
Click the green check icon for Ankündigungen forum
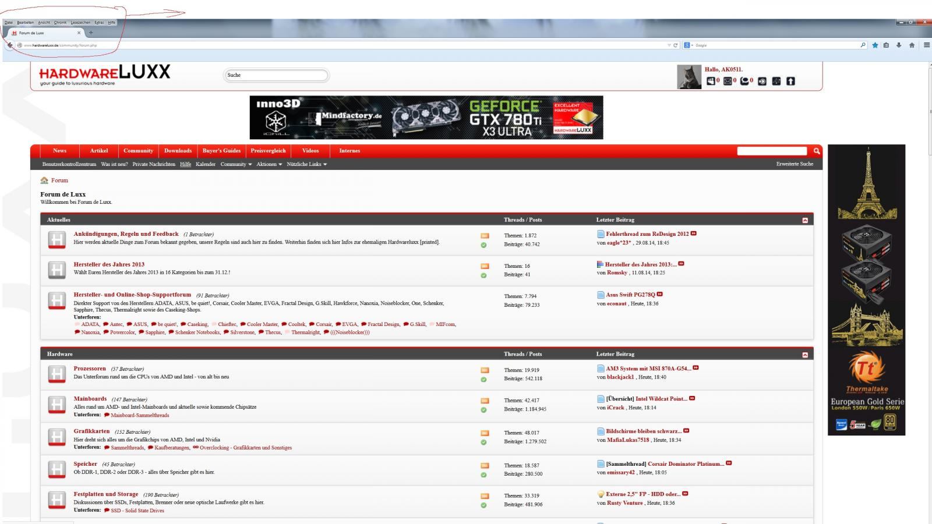pyautogui.click(x=483, y=245)
